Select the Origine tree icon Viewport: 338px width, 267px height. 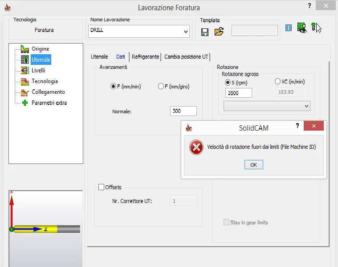tap(24, 49)
